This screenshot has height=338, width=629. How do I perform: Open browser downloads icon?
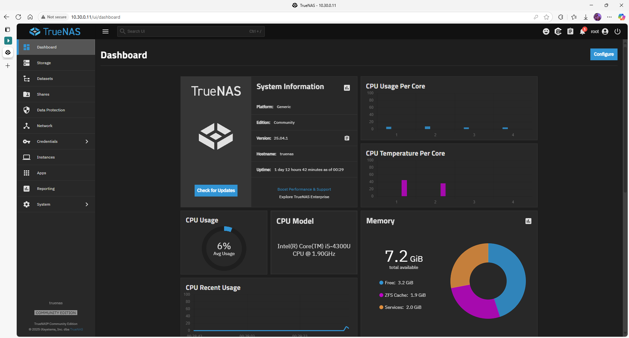point(586,17)
